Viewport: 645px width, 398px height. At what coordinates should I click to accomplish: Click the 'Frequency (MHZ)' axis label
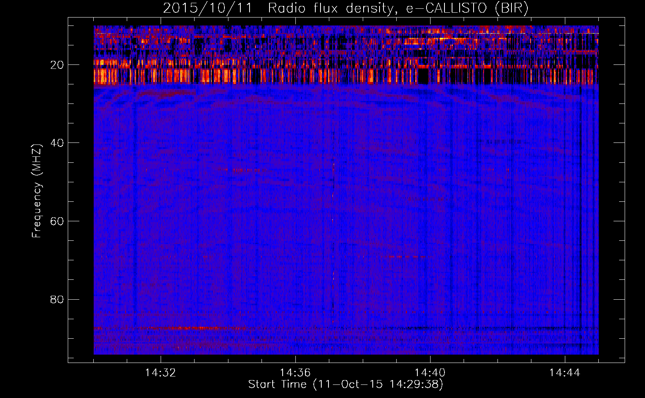[x=37, y=191]
